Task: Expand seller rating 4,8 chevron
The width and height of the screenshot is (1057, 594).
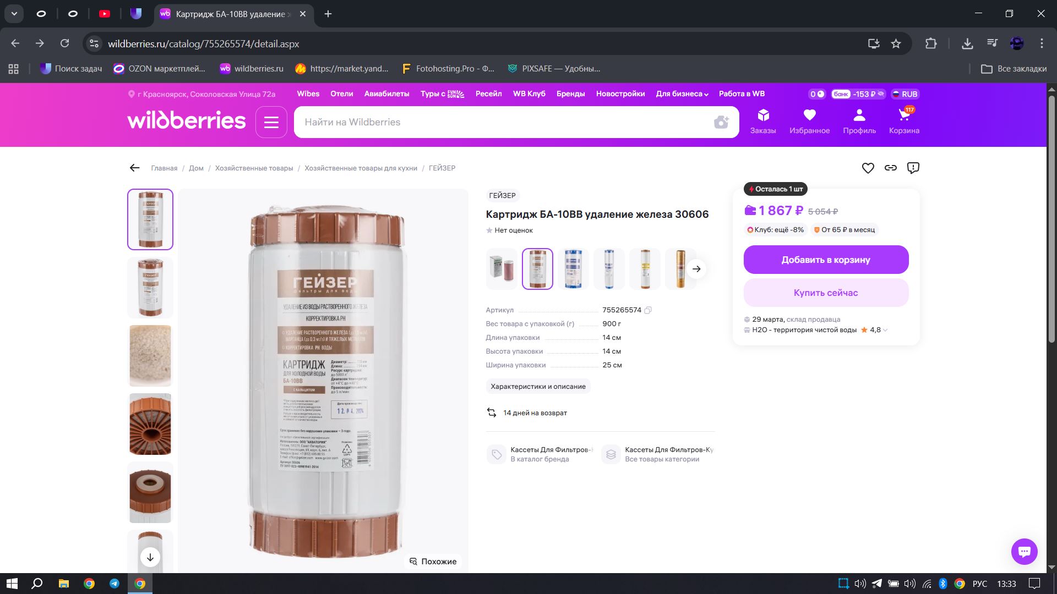Action: click(x=885, y=331)
